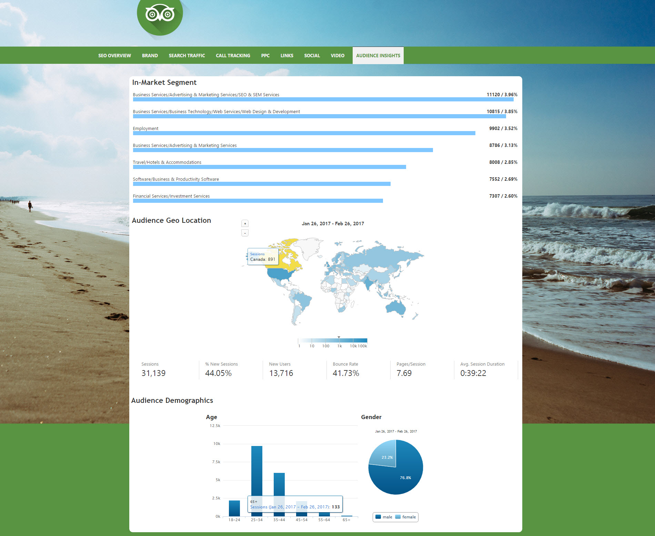Zoom out on the geo map
This screenshot has height=536, width=655.
(x=245, y=233)
